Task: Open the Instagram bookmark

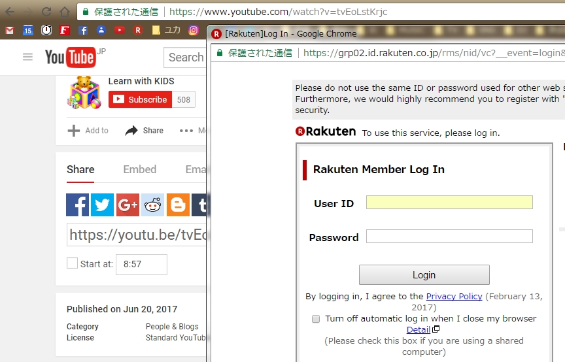Action: pyautogui.click(x=194, y=30)
